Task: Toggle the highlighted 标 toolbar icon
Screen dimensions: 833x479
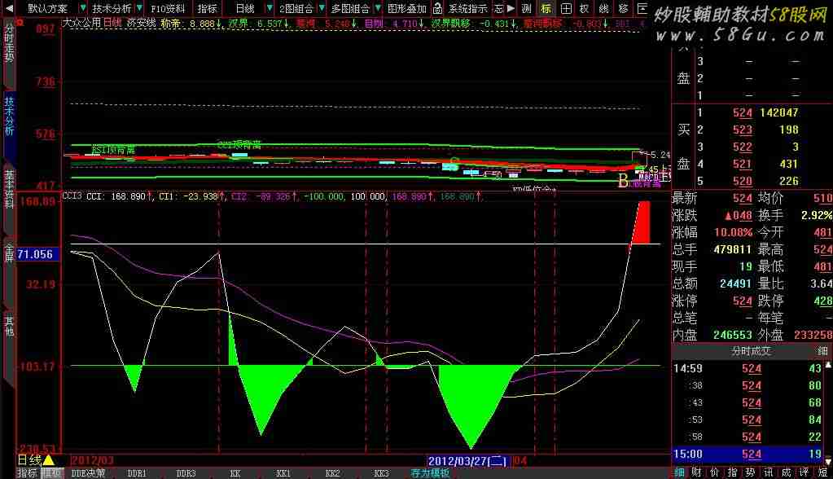Action: (x=546, y=8)
